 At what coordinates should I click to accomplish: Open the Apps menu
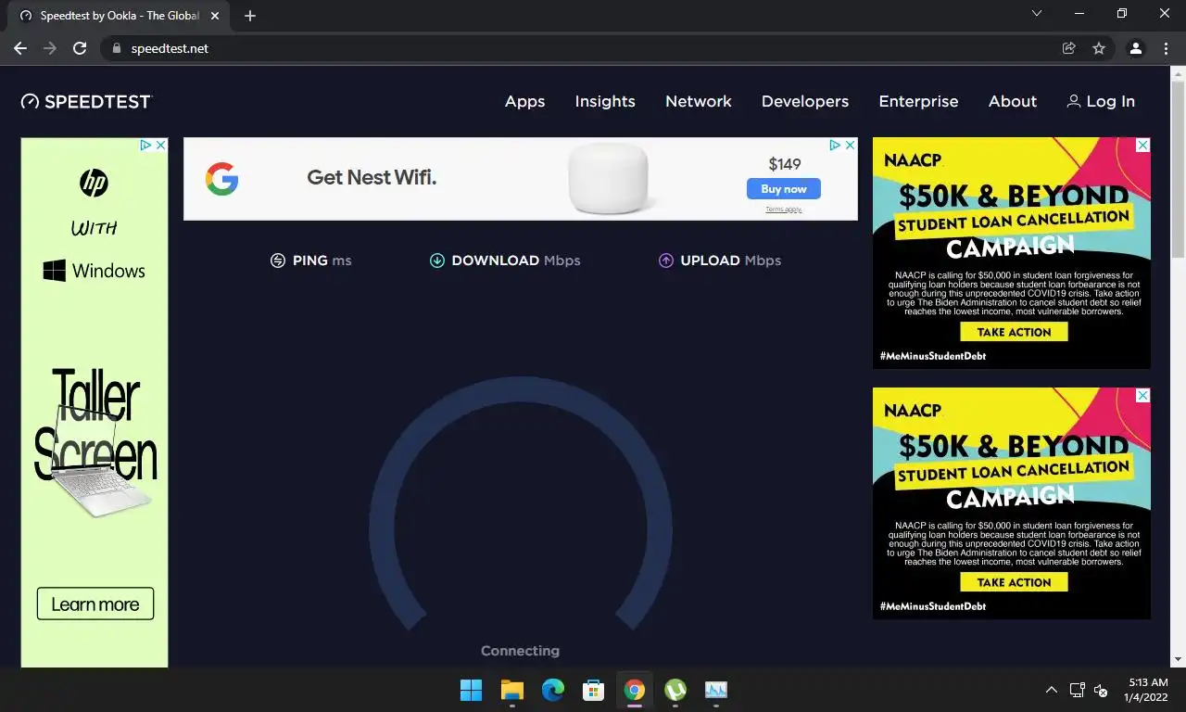pyautogui.click(x=524, y=102)
